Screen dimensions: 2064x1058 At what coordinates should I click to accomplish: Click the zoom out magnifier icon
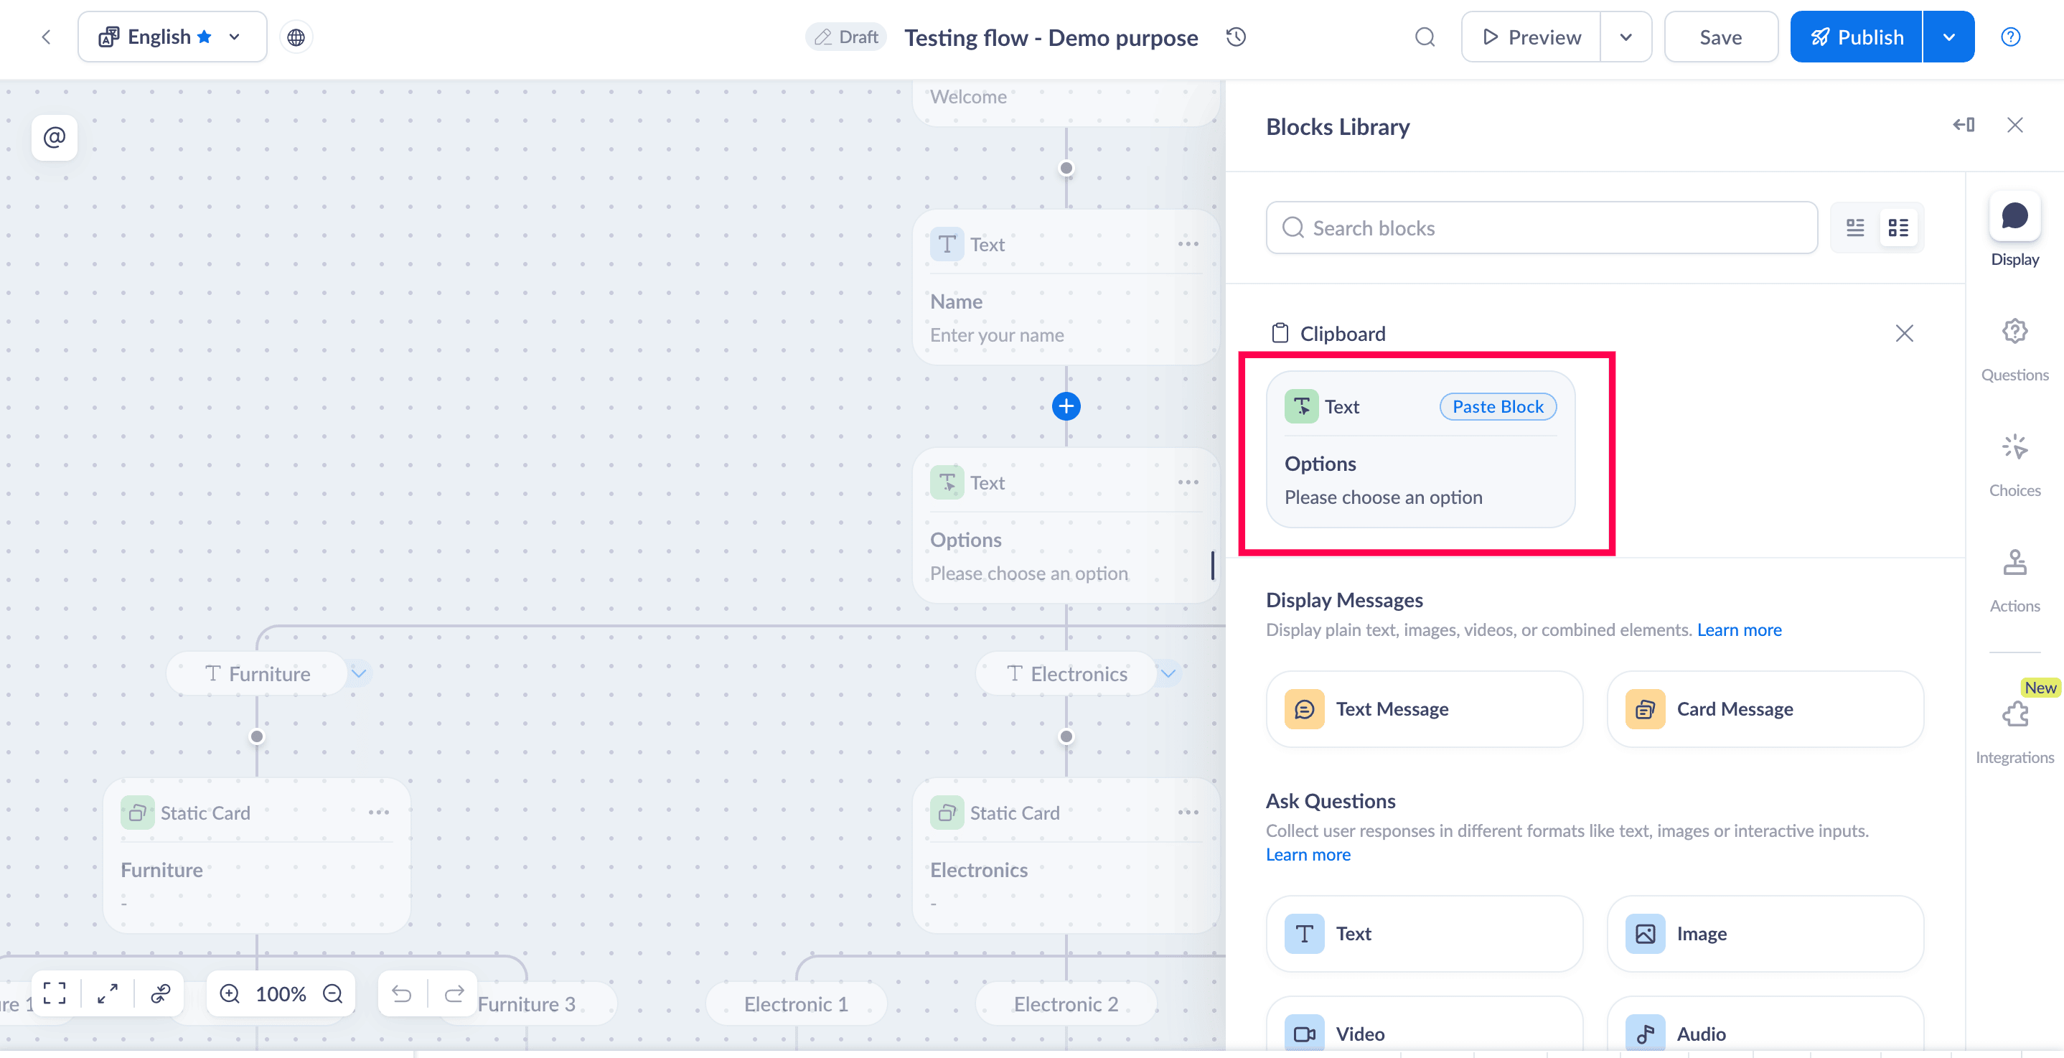332,994
